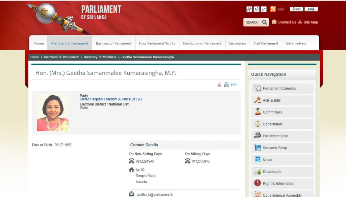Switch language to Sinhala
Viewport: 346px width, 197px height.
point(297,9)
